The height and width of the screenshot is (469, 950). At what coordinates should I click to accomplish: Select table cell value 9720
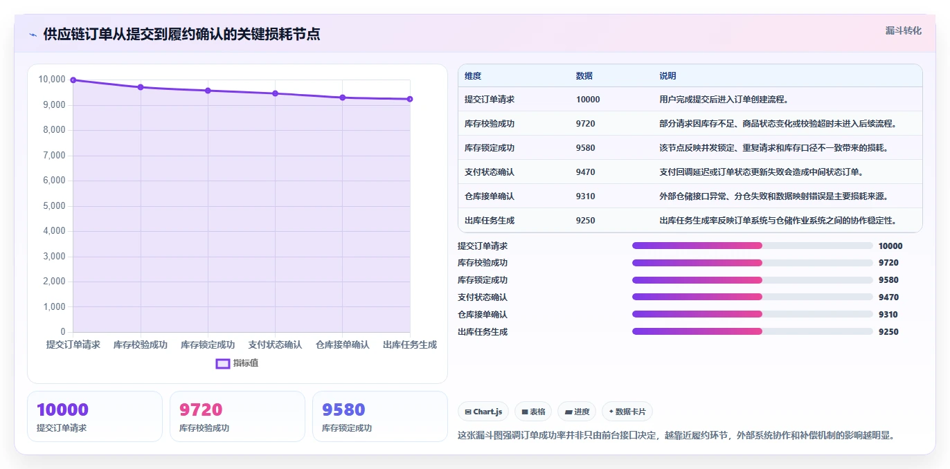(585, 124)
